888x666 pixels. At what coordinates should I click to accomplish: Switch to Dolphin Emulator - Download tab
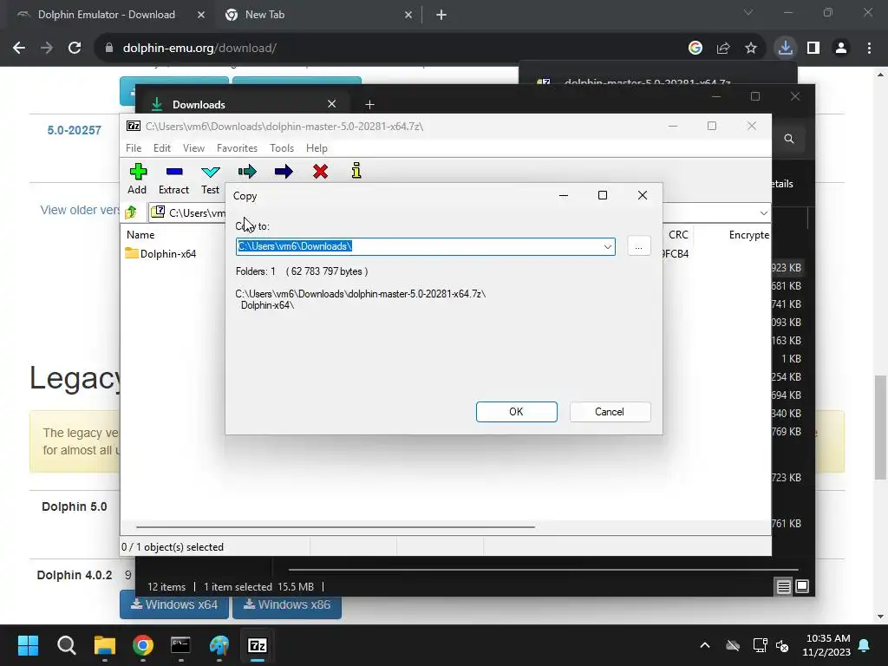pyautogui.click(x=107, y=15)
